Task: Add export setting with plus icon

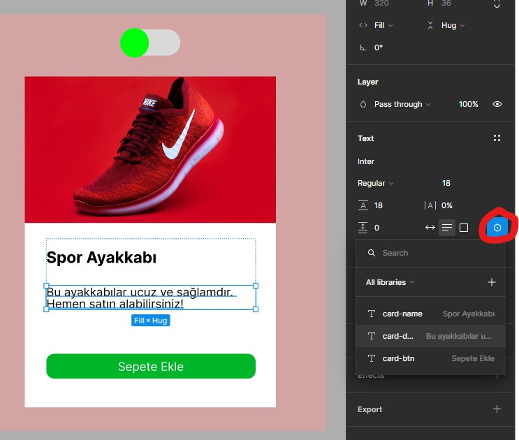Action: point(497,409)
